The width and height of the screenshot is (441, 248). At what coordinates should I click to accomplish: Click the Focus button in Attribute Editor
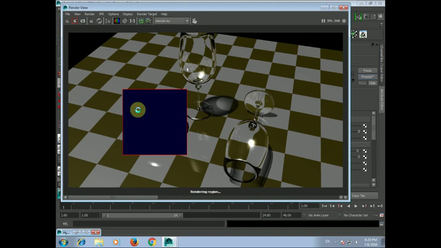click(367, 71)
